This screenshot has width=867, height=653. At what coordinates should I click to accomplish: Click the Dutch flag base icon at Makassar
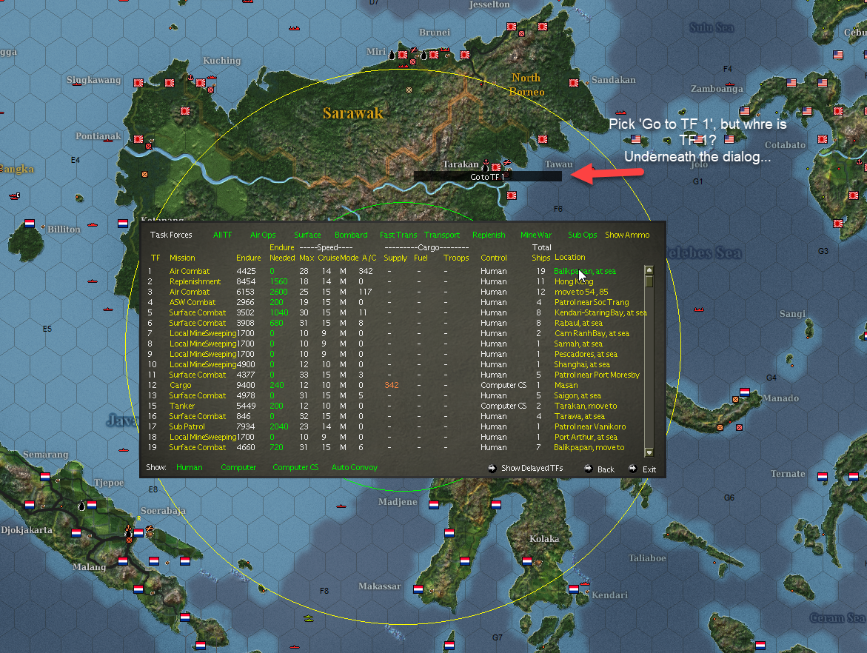tap(418, 589)
